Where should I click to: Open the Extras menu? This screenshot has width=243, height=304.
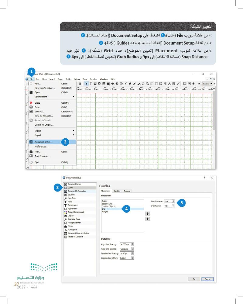[x=77, y=79]
